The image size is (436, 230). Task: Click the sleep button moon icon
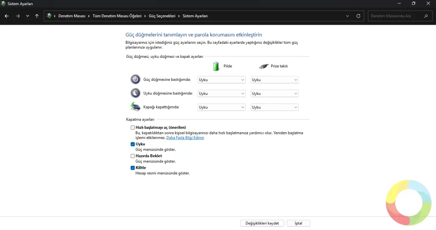[135, 93]
